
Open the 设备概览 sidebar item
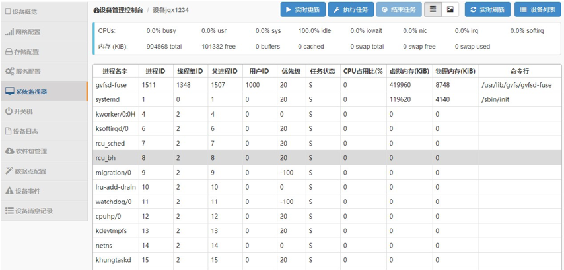(x=44, y=12)
